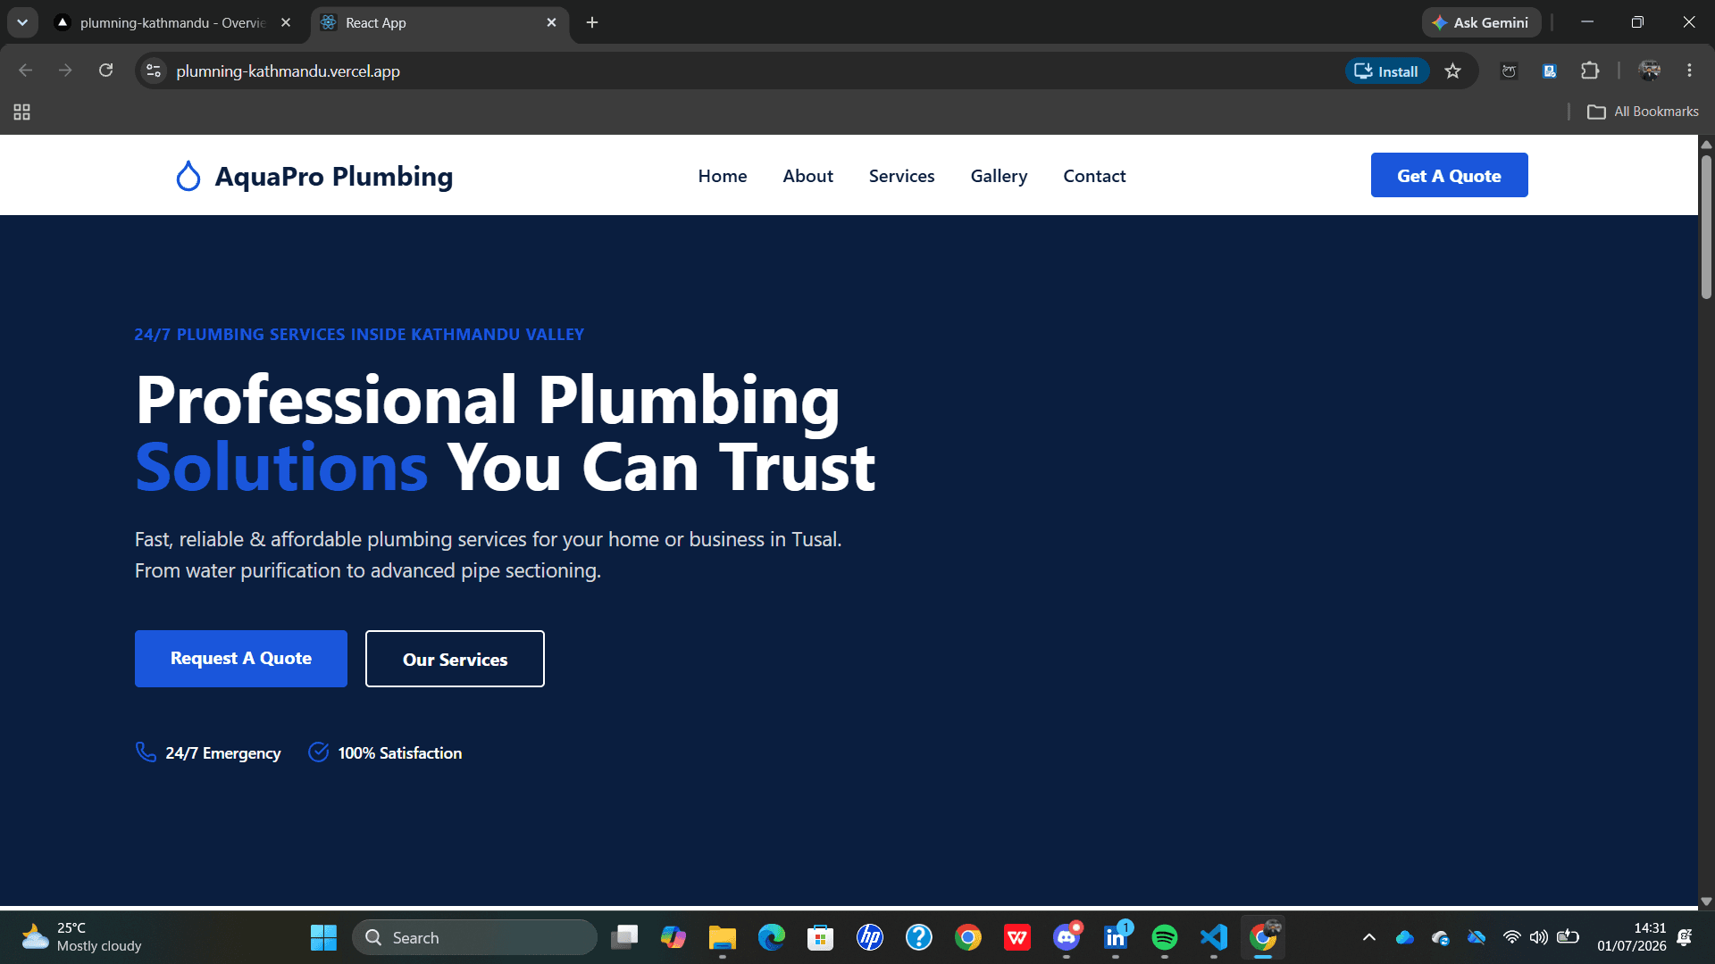Open Visual Studio Code from the taskbar
The width and height of the screenshot is (1715, 964).
[x=1213, y=937]
